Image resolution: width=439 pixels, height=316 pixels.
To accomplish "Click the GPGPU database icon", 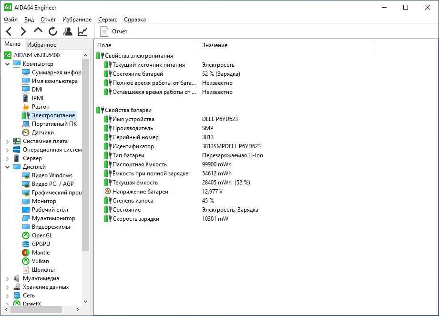I will coord(26,244).
